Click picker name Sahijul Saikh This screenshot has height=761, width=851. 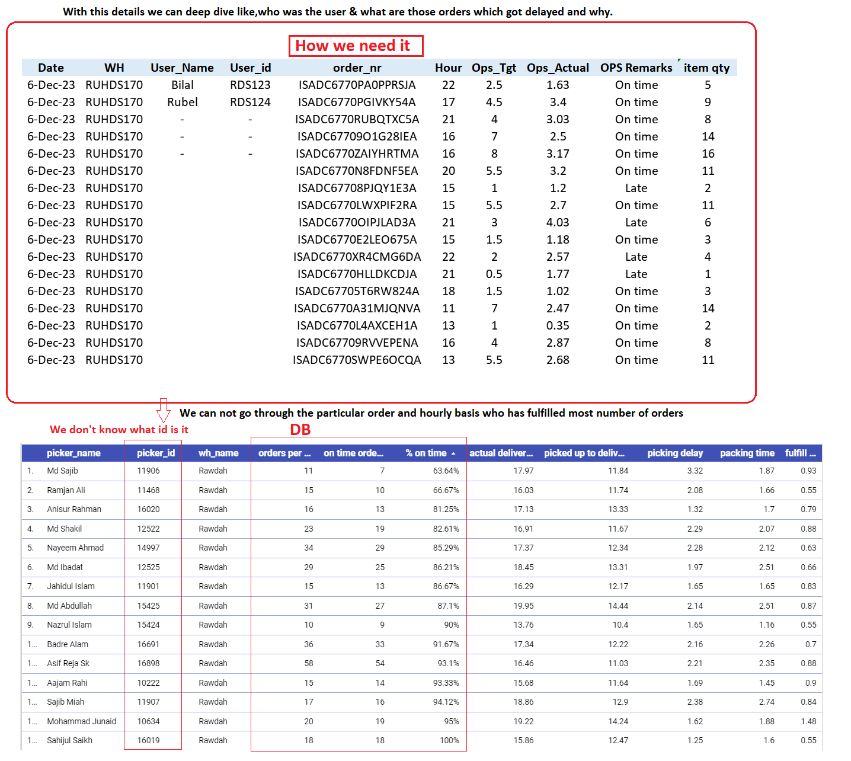(x=70, y=740)
